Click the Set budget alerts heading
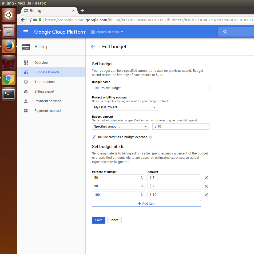Viewport: 254px width, 254px height. tap(108, 146)
